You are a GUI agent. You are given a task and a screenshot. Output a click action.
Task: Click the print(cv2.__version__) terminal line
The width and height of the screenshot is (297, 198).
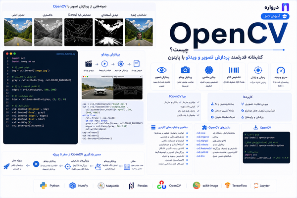click(x=257, y=157)
